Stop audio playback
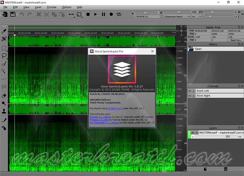244x176 pixels. pyautogui.click(x=88, y=15)
